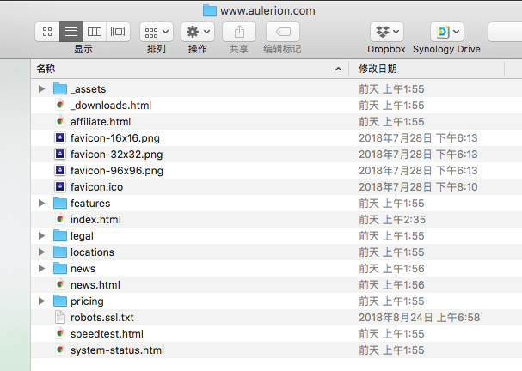Select the index.html file icon
The height and width of the screenshot is (371, 522).
pyautogui.click(x=60, y=219)
